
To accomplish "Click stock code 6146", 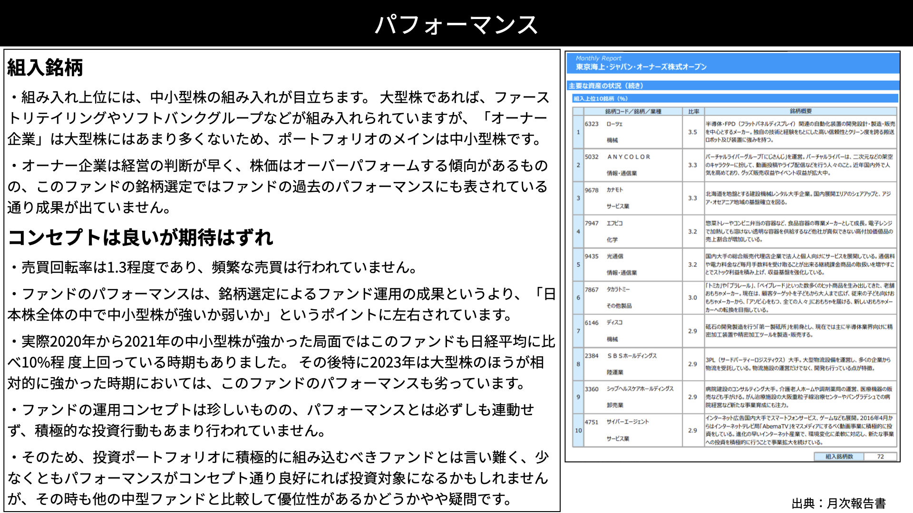I will coord(592,323).
